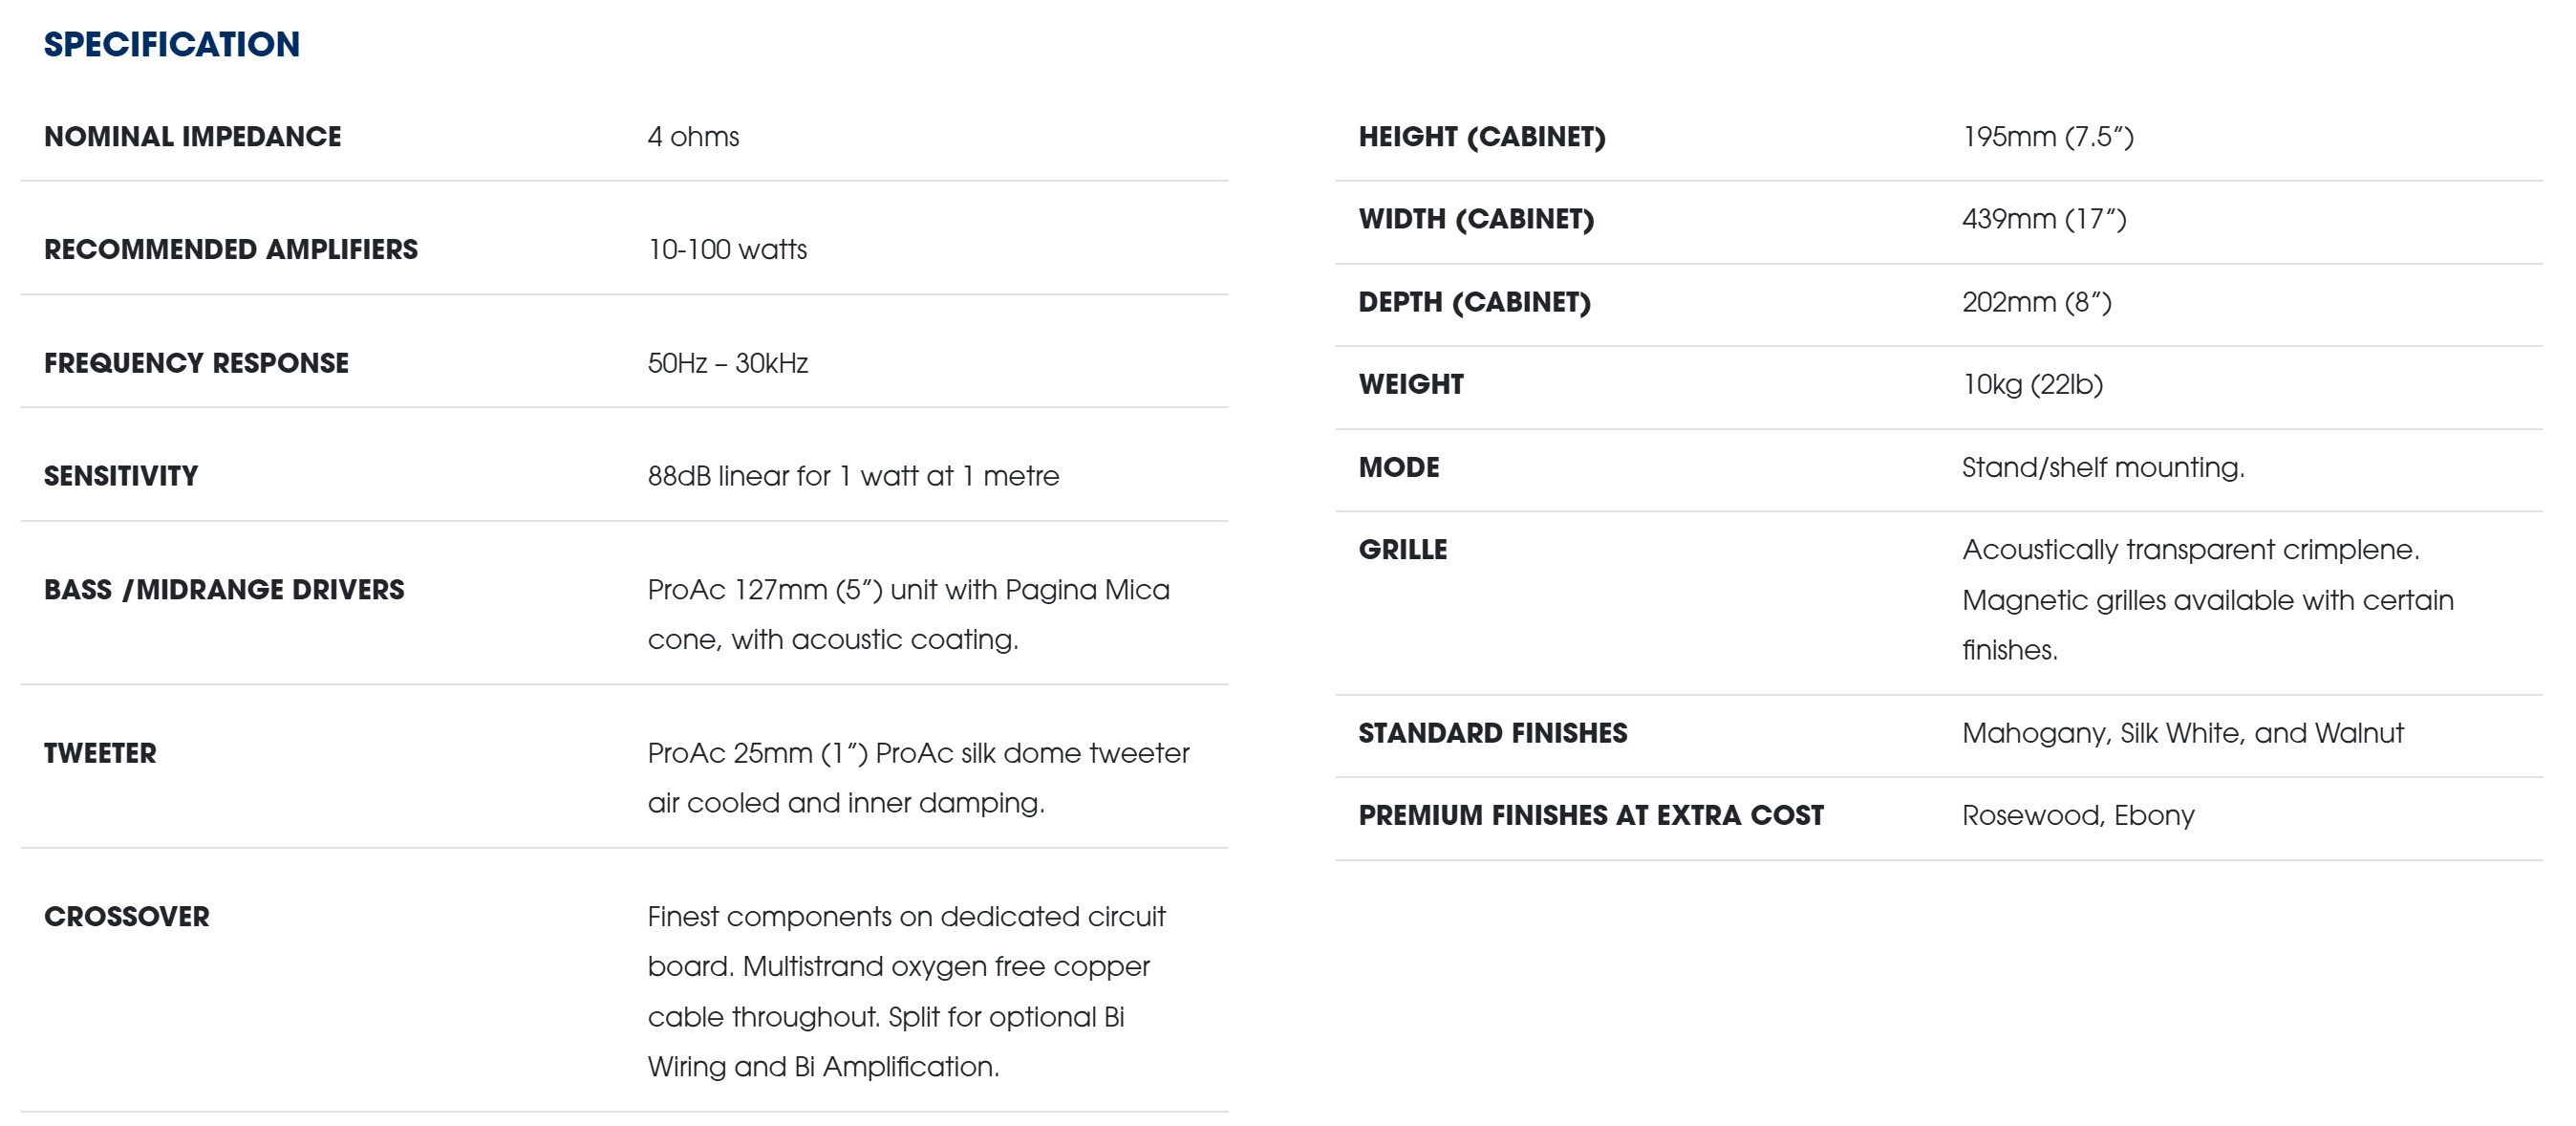Click the Recommended Amplifiers label
Screen dimensions: 2576x1126
coord(231,250)
